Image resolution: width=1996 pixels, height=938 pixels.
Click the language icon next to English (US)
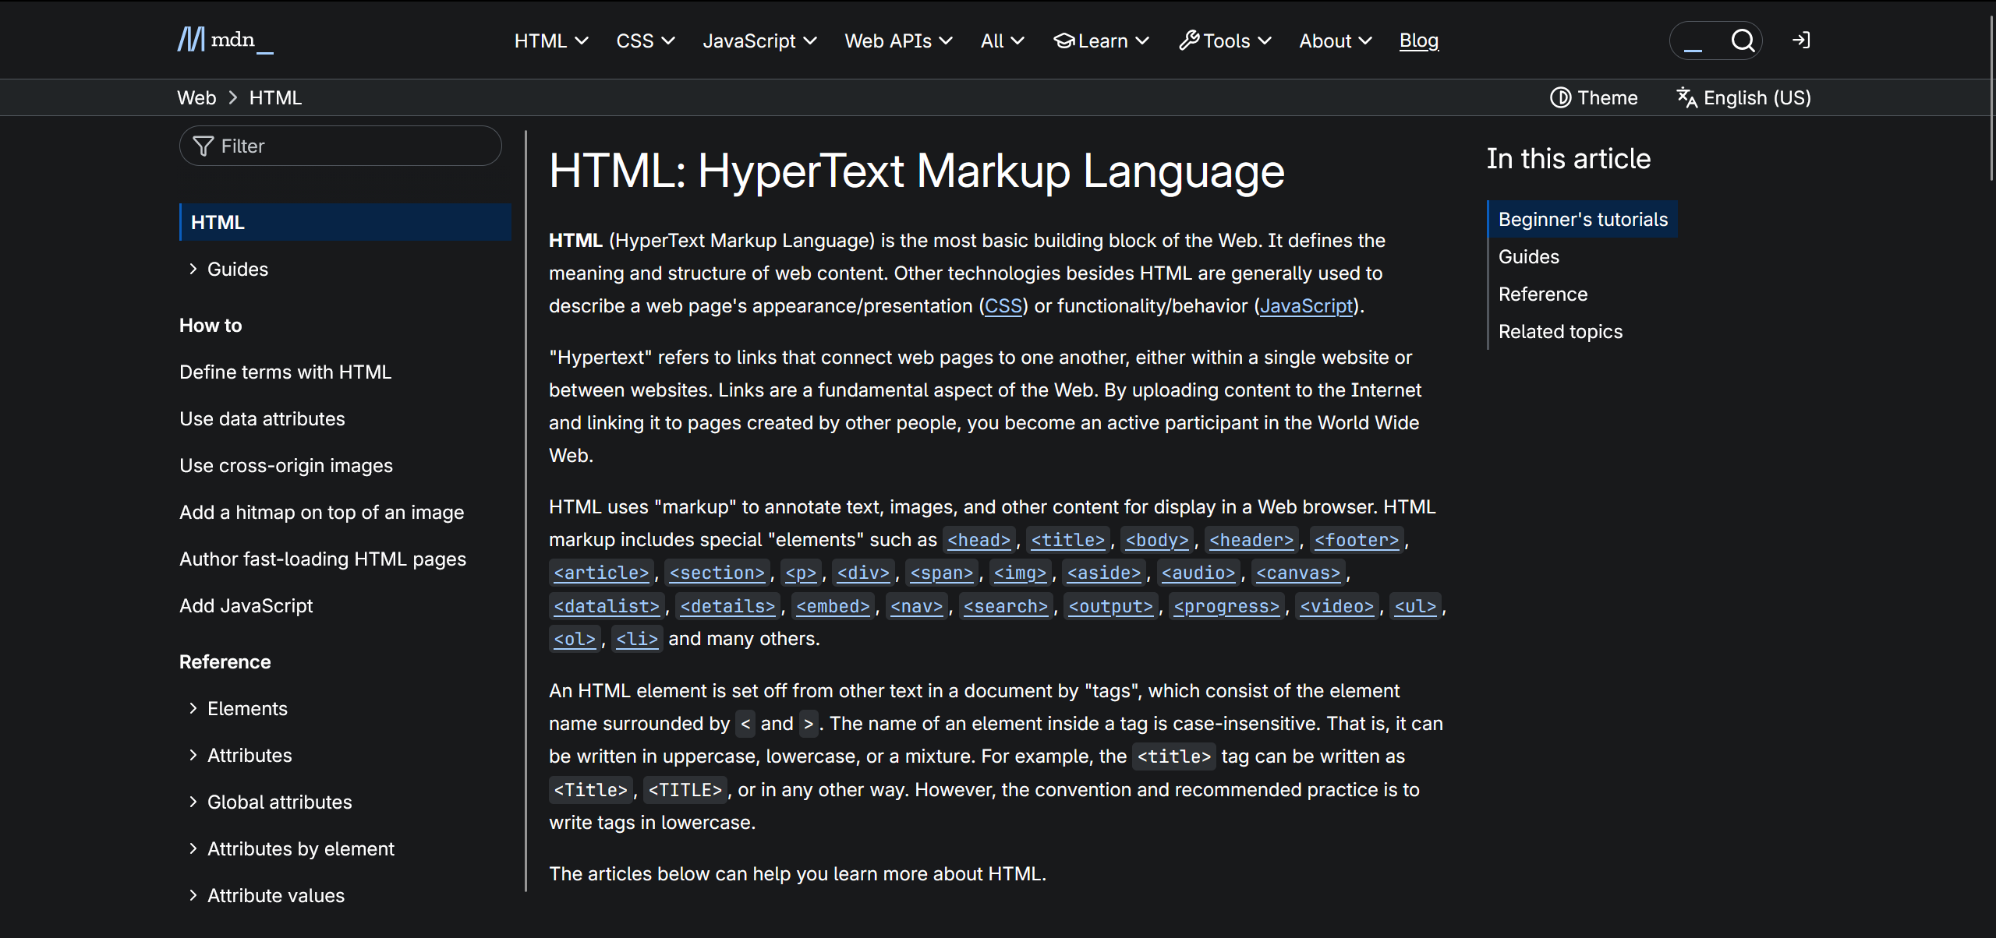point(1687,97)
